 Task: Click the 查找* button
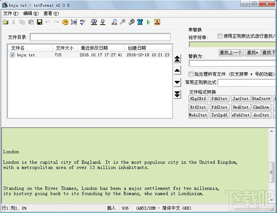[x=252, y=53]
